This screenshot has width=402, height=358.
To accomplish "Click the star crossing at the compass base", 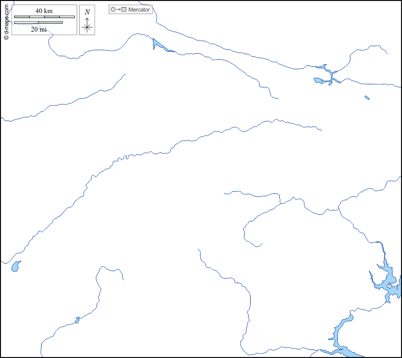I will (87, 27).
